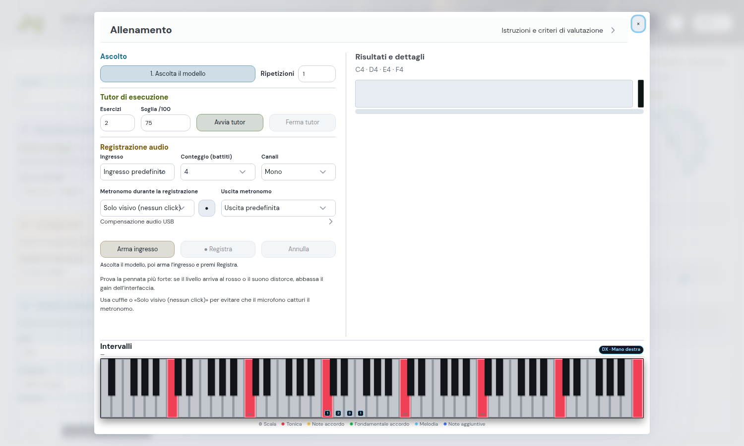Click the "1. Ascolta il modello" button
Viewport: 744px width, 446px height.
tap(178, 74)
